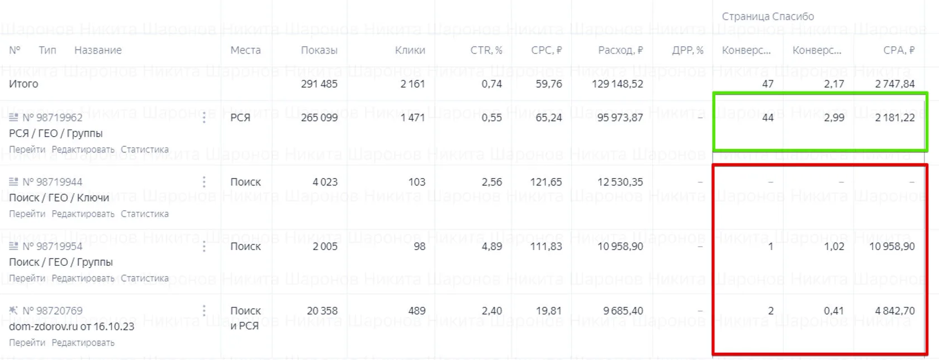
Task: Sort by the CTR, % column header
Action: (486, 50)
